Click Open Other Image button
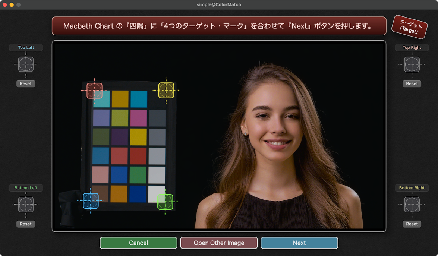Screen dimensions: 438x256 pos(219,243)
